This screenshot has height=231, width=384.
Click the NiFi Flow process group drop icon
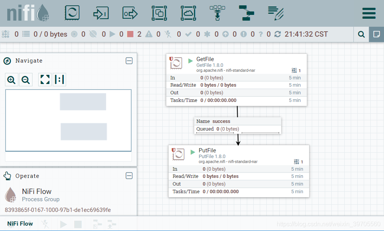11,195
